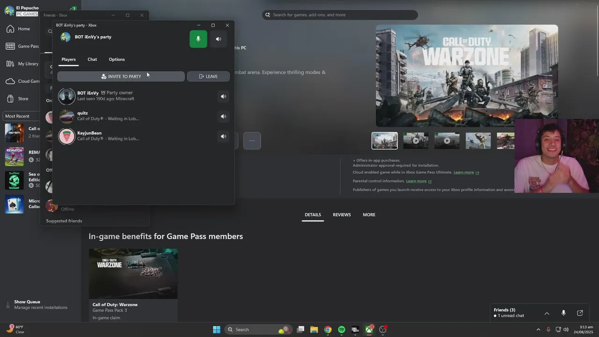Viewport: 599px width, 337px height.
Task: Open Game Pass in sidebar
Action: (x=22, y=46)
